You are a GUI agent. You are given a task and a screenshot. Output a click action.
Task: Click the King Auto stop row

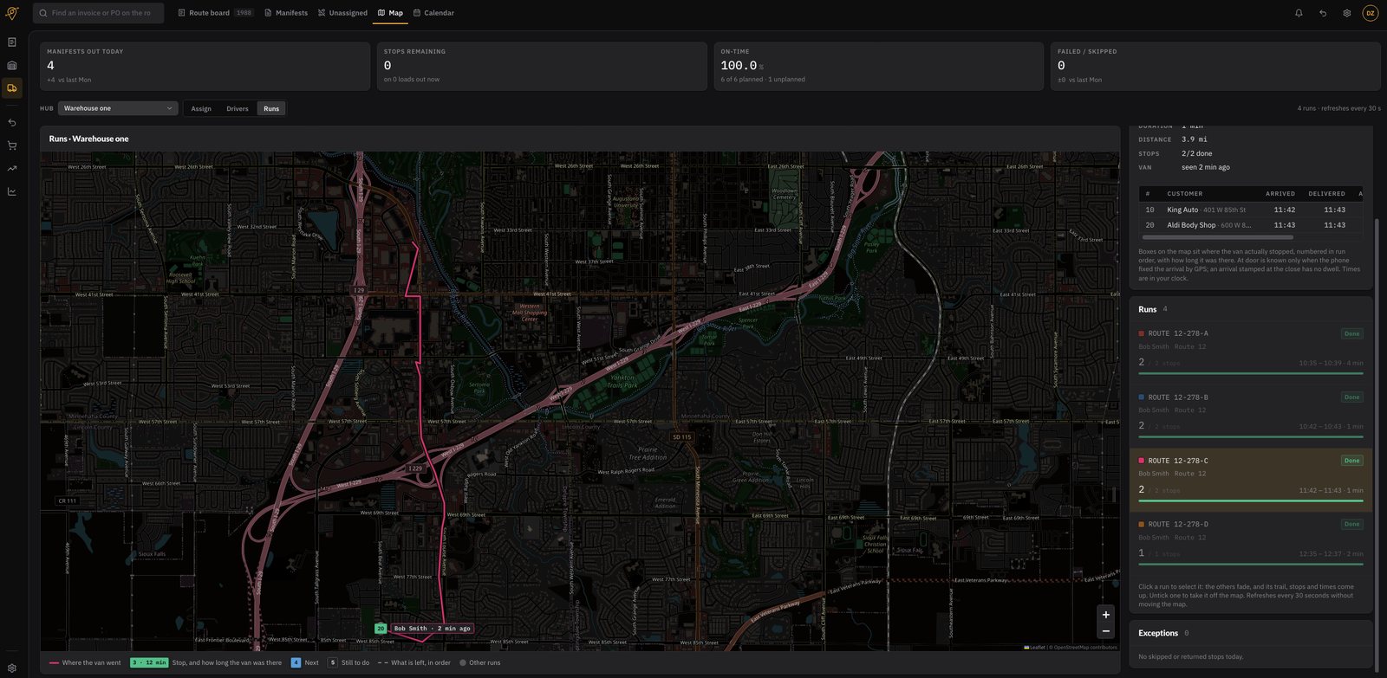click(x=1252, y=210)
